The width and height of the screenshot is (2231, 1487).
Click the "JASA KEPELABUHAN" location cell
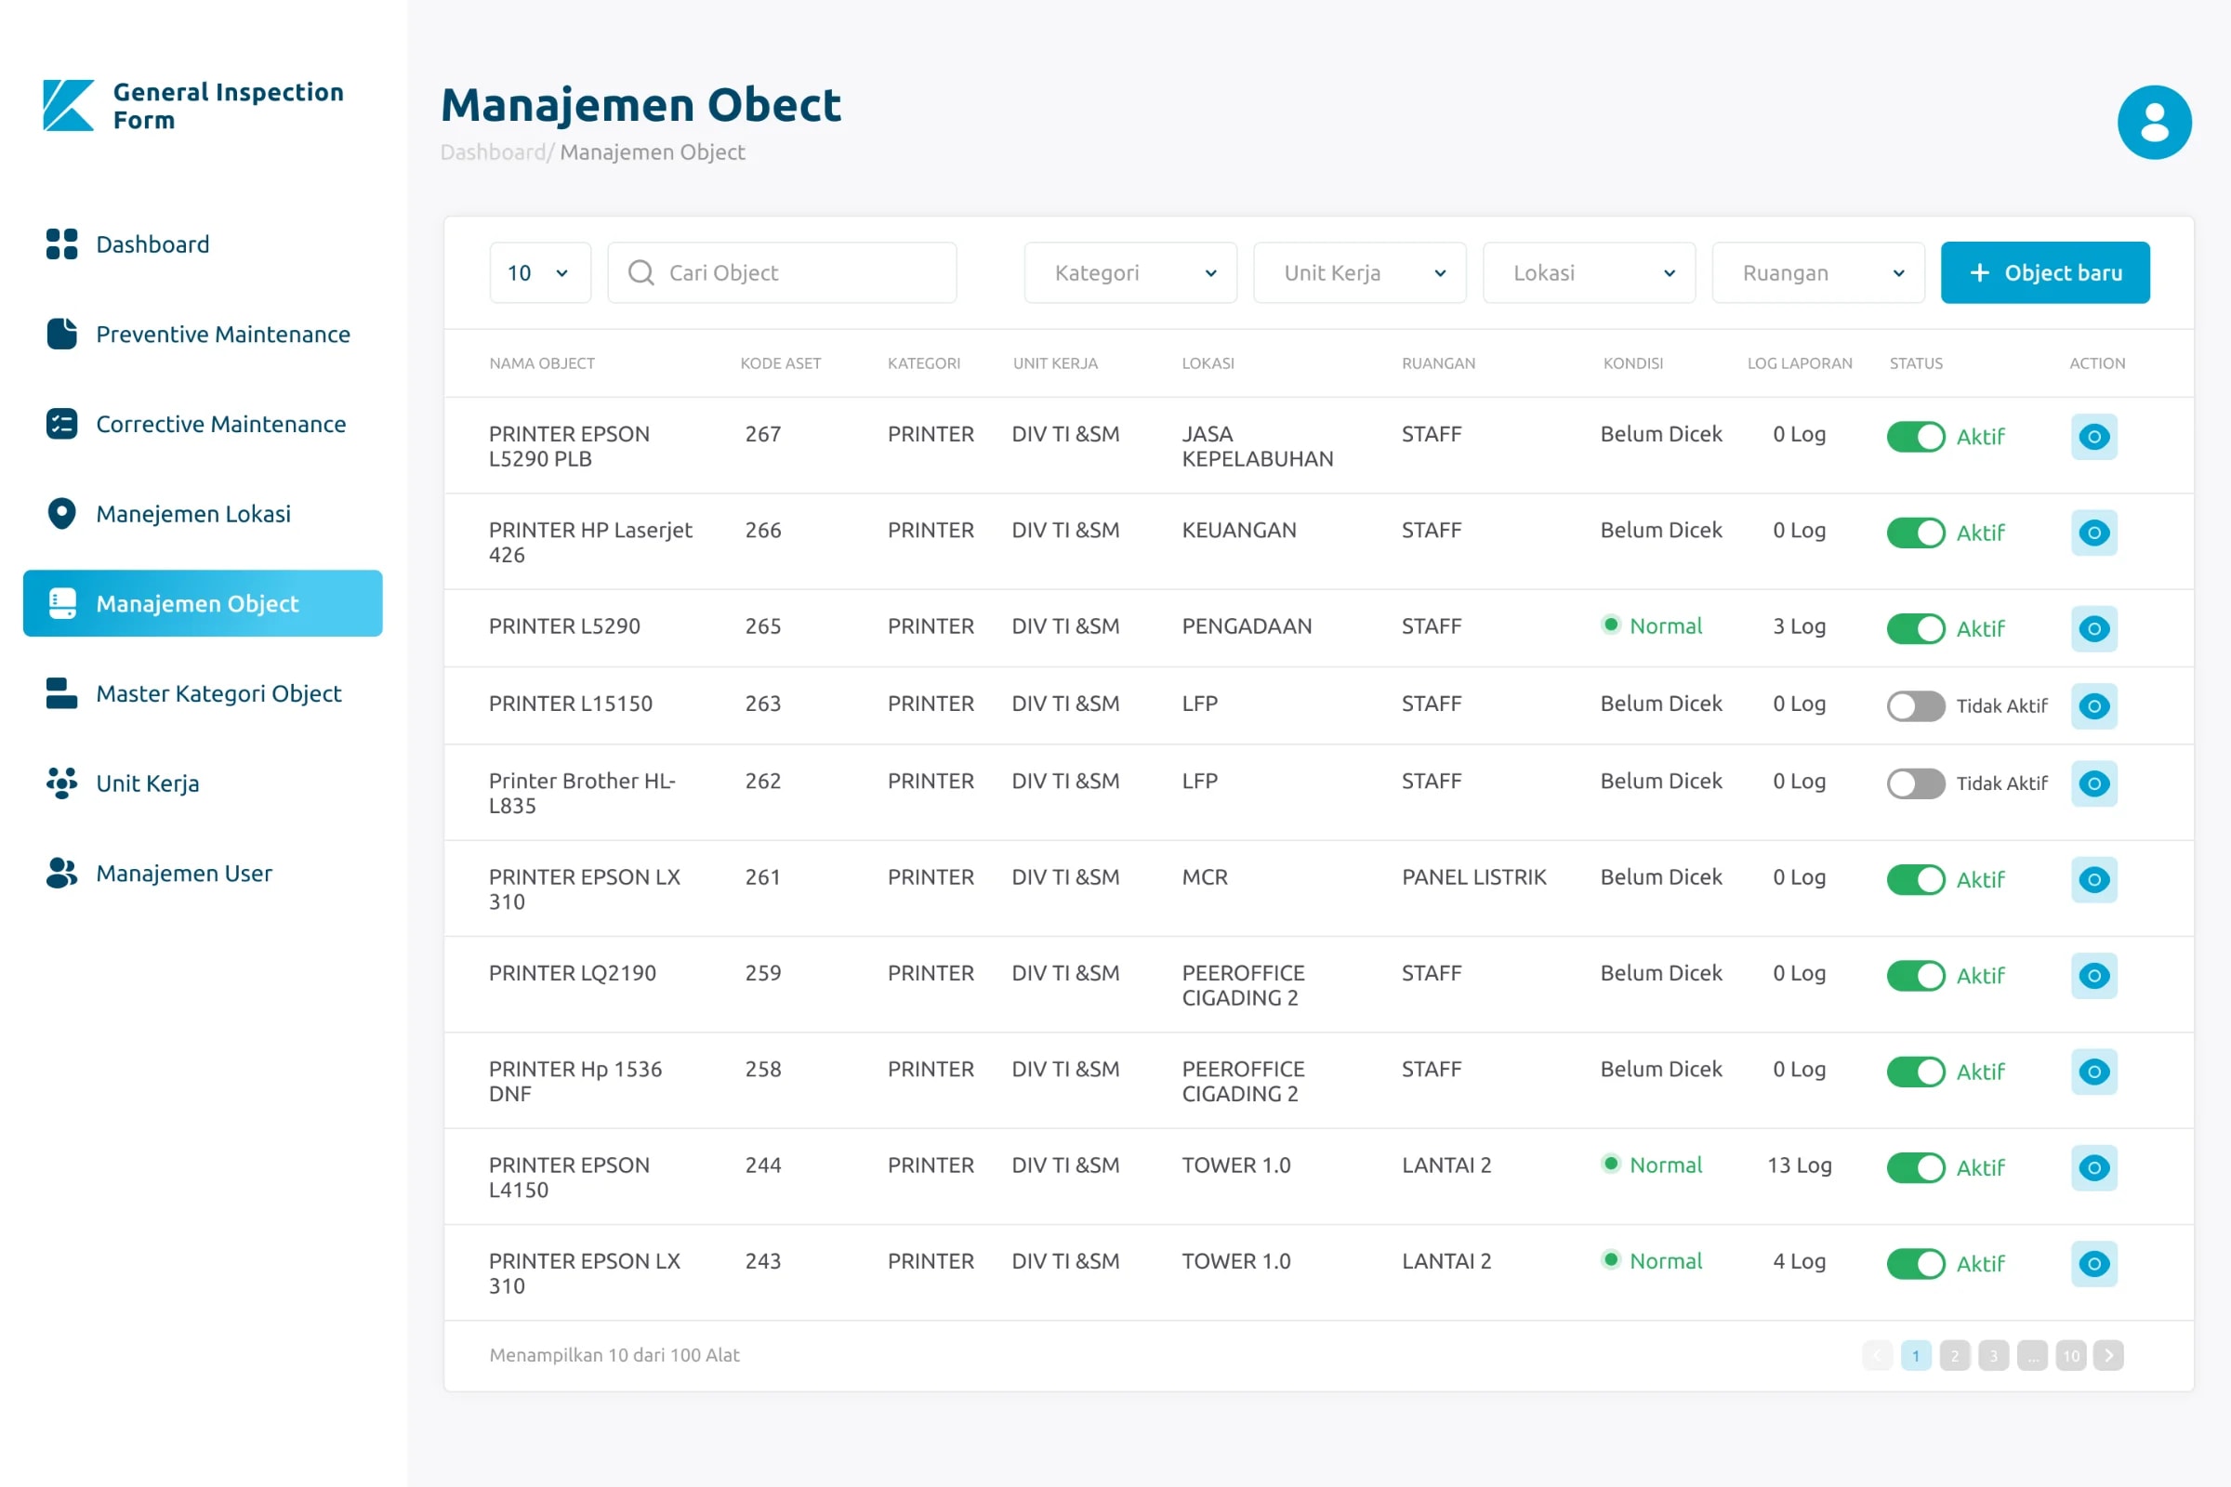(1257, 447)
